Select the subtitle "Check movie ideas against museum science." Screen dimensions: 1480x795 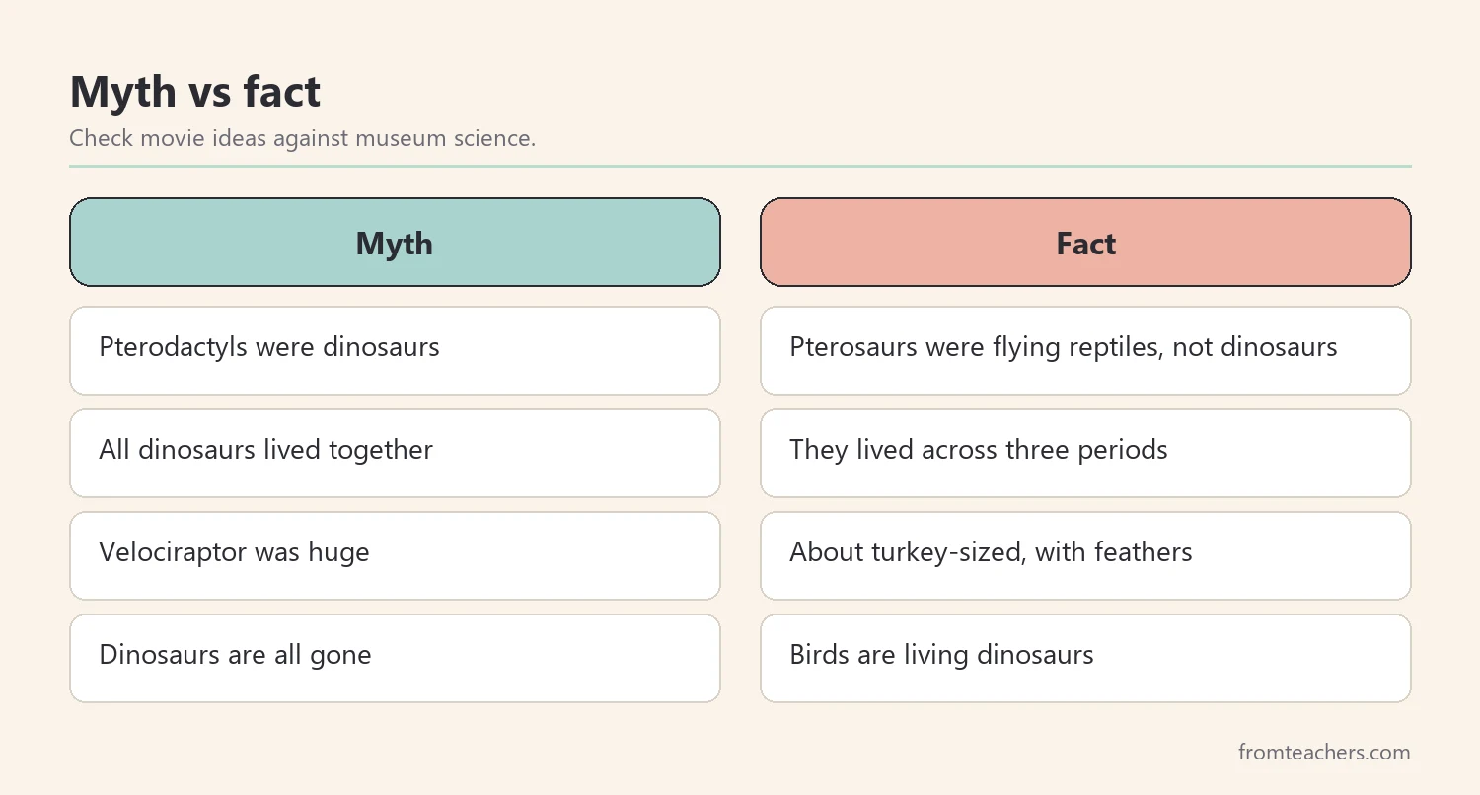[303, 138]
